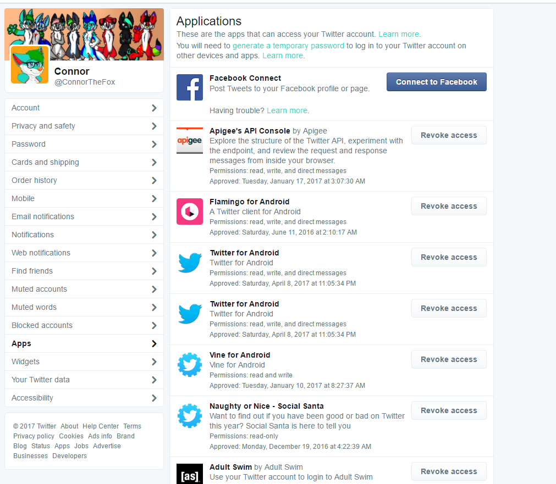Open the Password settings page
This screenshot has height=484, width=556.
(x=84, y=144)
